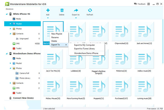The image size is (164, 110).
Task: Click the Refresh icon in toolbar
Action: pyautogui.click(x=90, y=10)
